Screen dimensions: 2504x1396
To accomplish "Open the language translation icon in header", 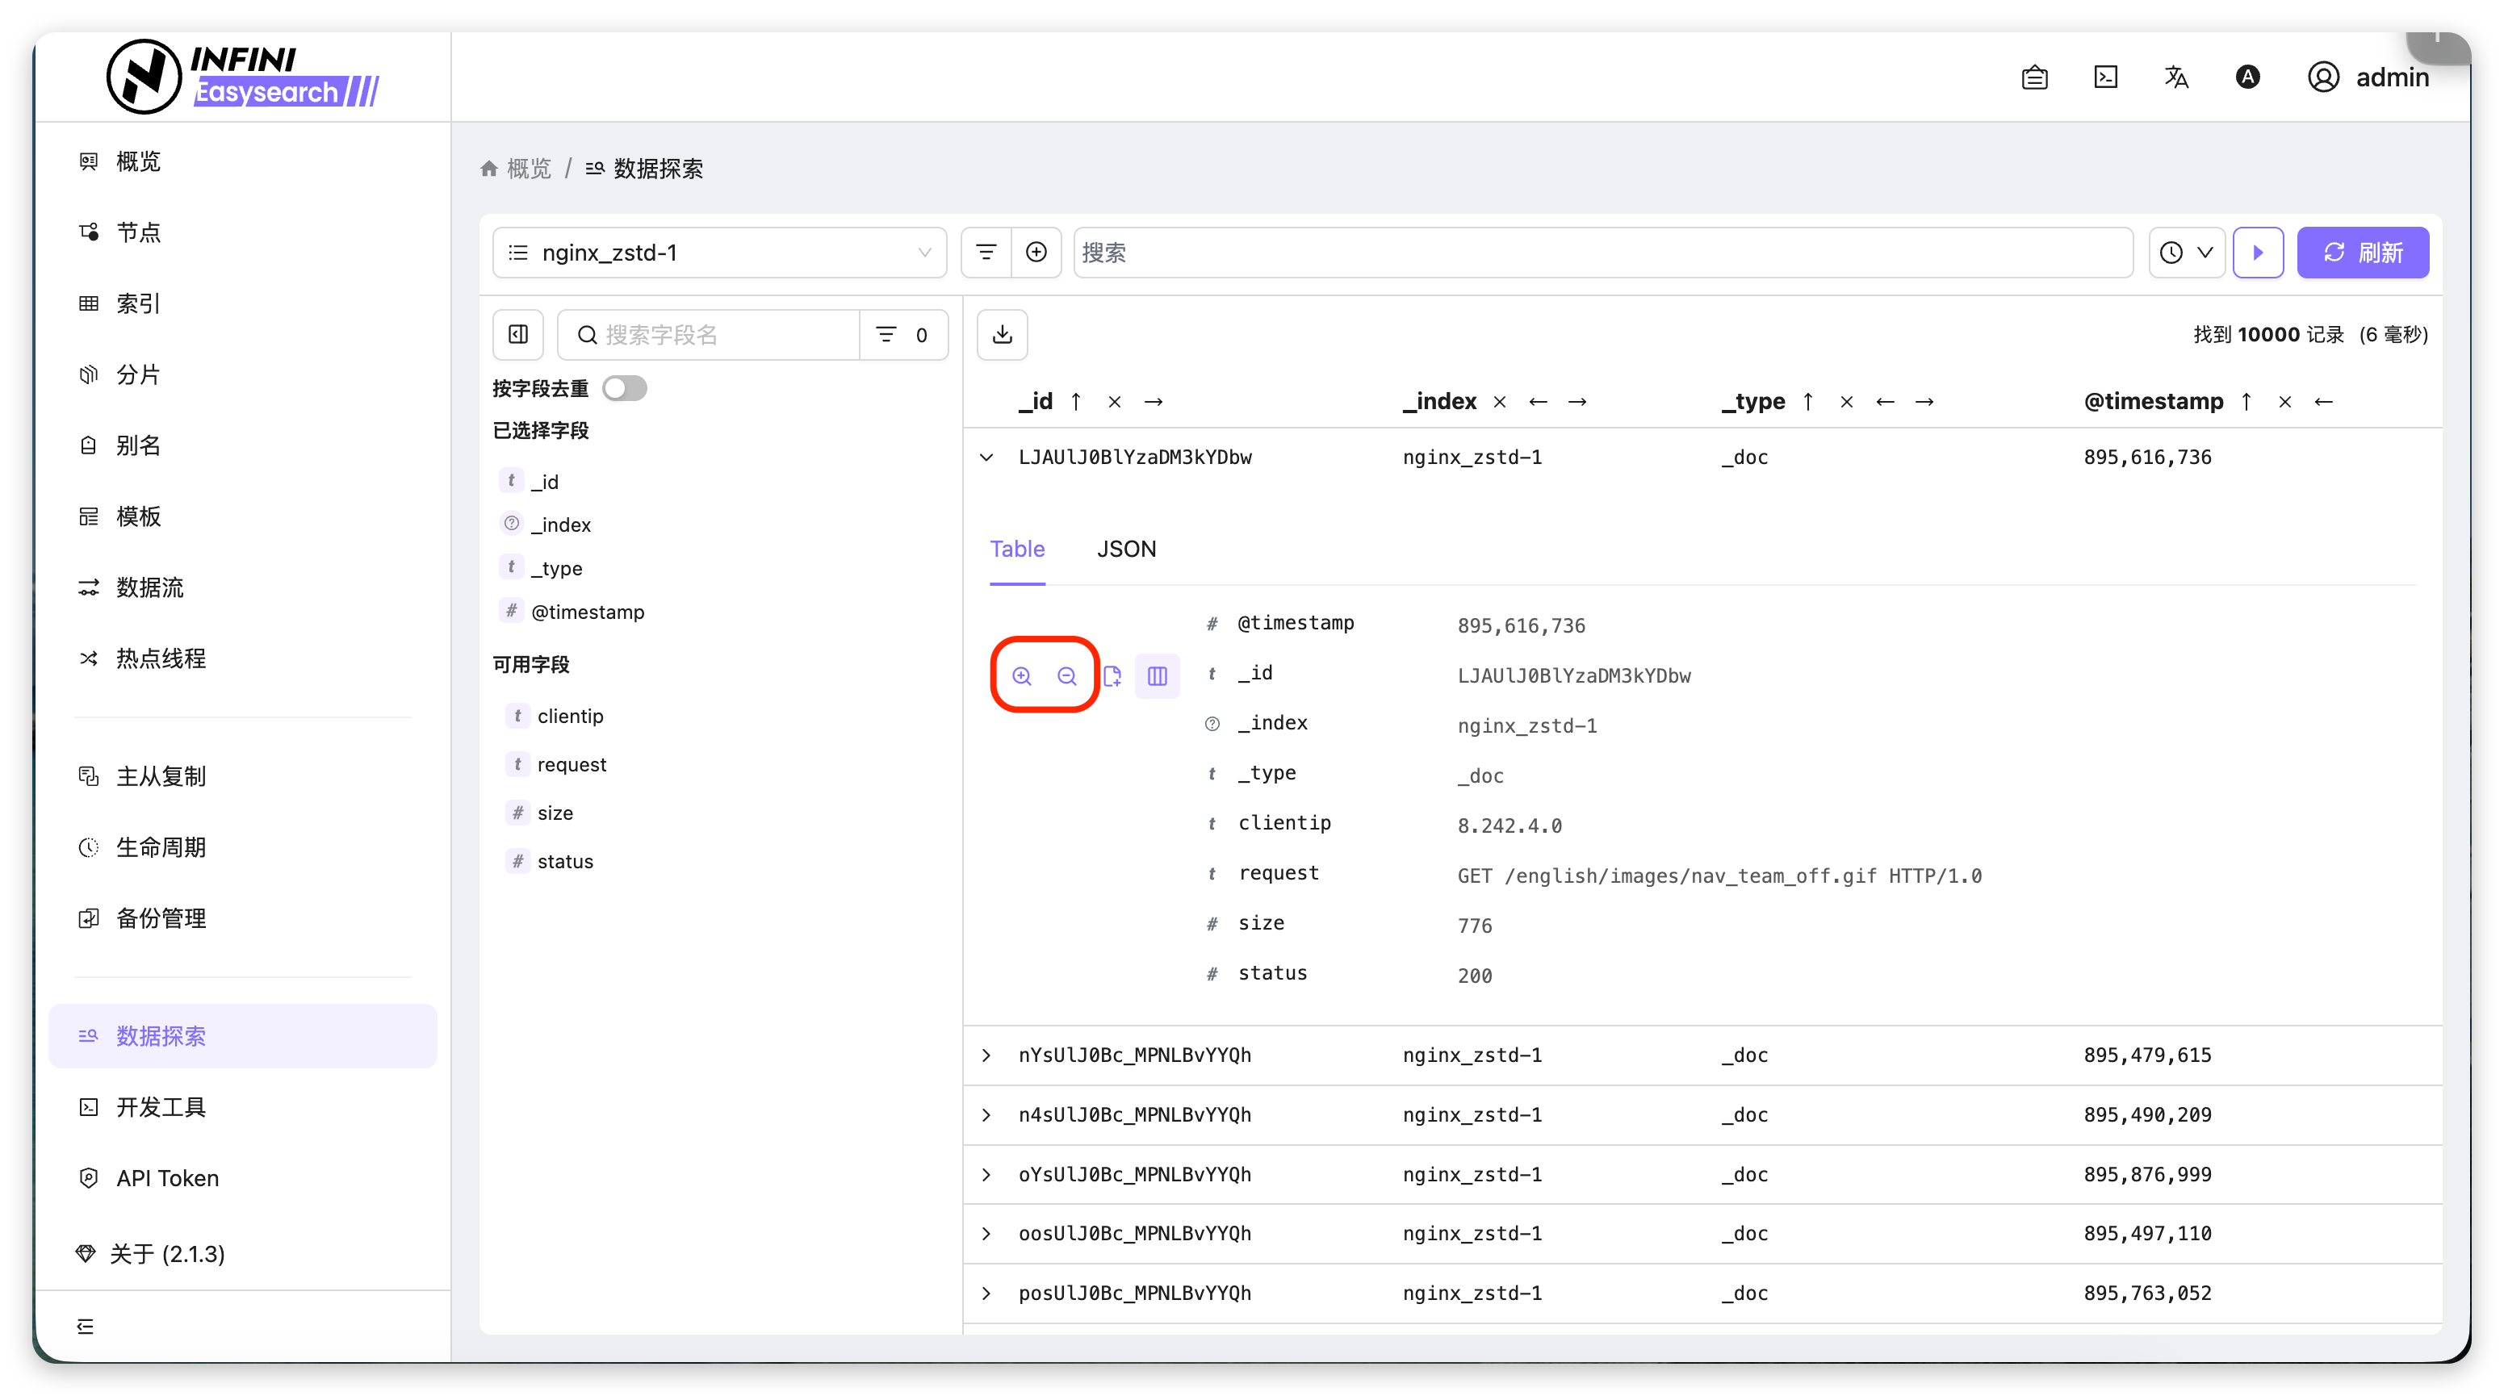I will 2176,77.
